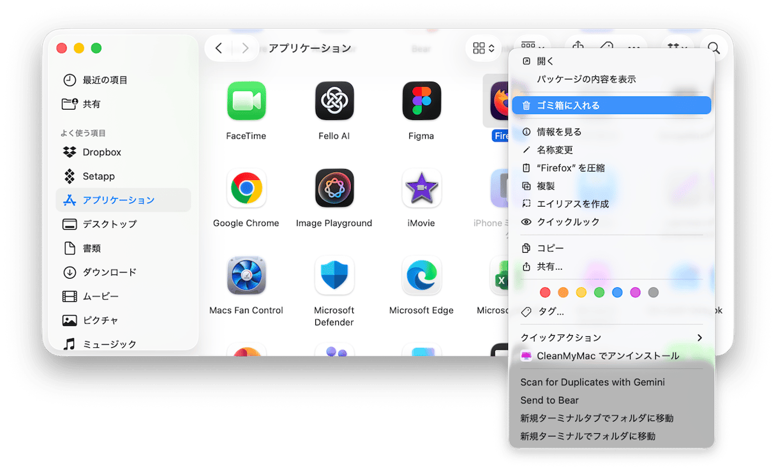This screenshot has width=776, height=469.
Task: Go back with the toolbar back arrow
Action: [219, 48]
